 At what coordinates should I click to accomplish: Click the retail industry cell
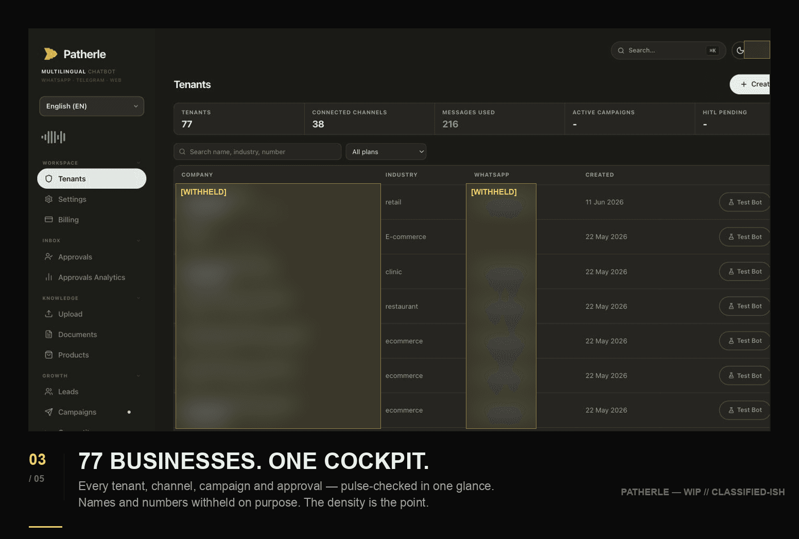[x=393, y=202]
